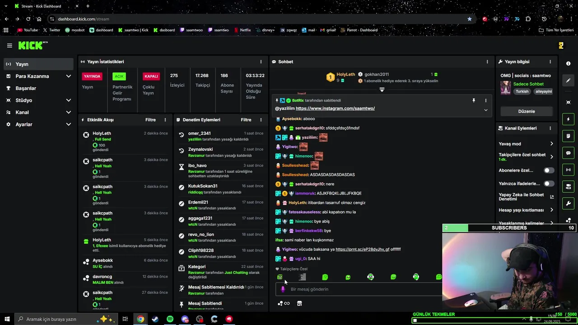This screenshot has height=325, width=578.
Task: Click the stream category thumbnail
Action: coord(505,88)
